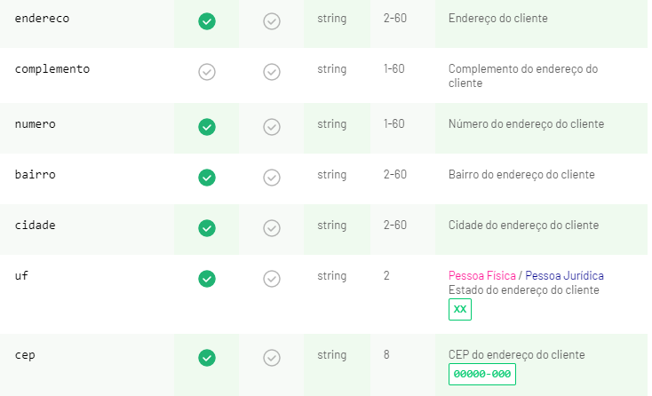The image size is (652, 396).
Task: Click the gray check icon in endereco row
Action: point(272,21)
